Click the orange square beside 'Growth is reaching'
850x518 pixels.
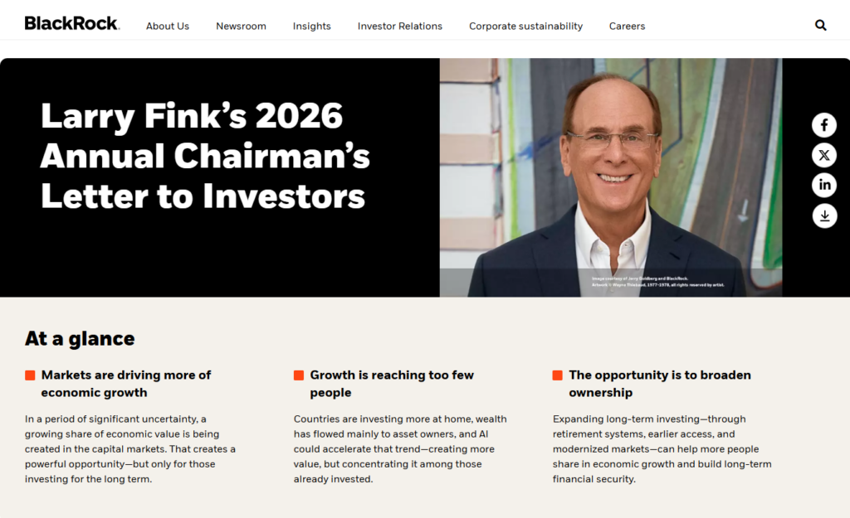[x=299, y=375]
